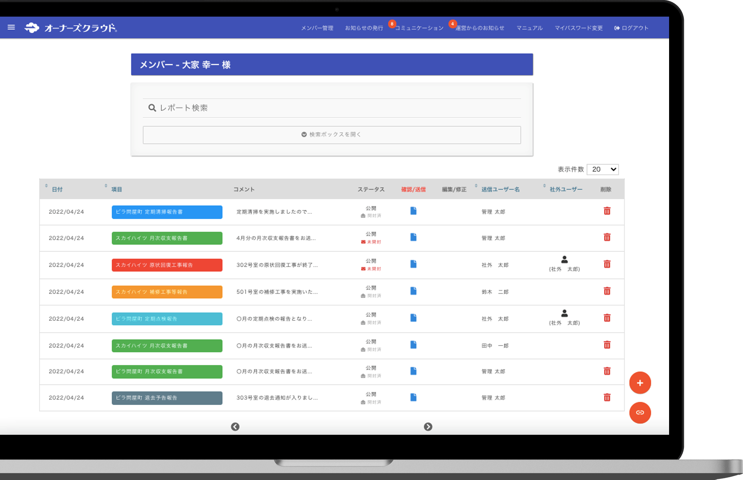Screen dimensions: 743x480
Task: Go to previous page arrow
Action: coord(235,427)
